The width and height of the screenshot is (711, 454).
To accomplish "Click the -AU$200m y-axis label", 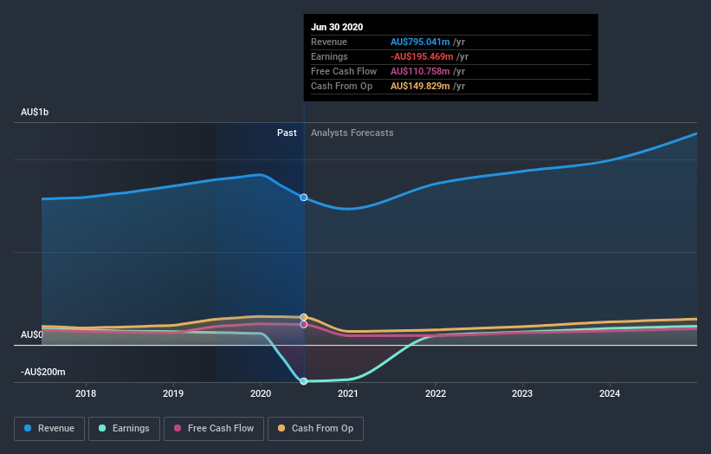I will 43,372.
